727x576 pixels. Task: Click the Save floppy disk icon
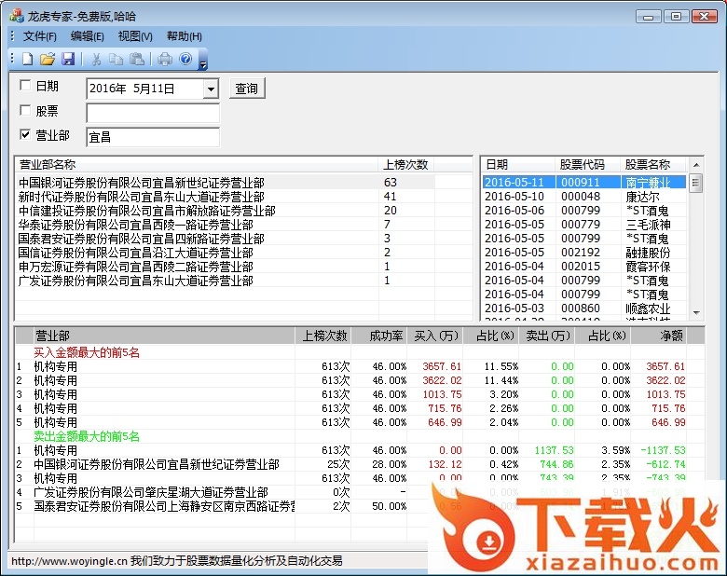[68, 60]
